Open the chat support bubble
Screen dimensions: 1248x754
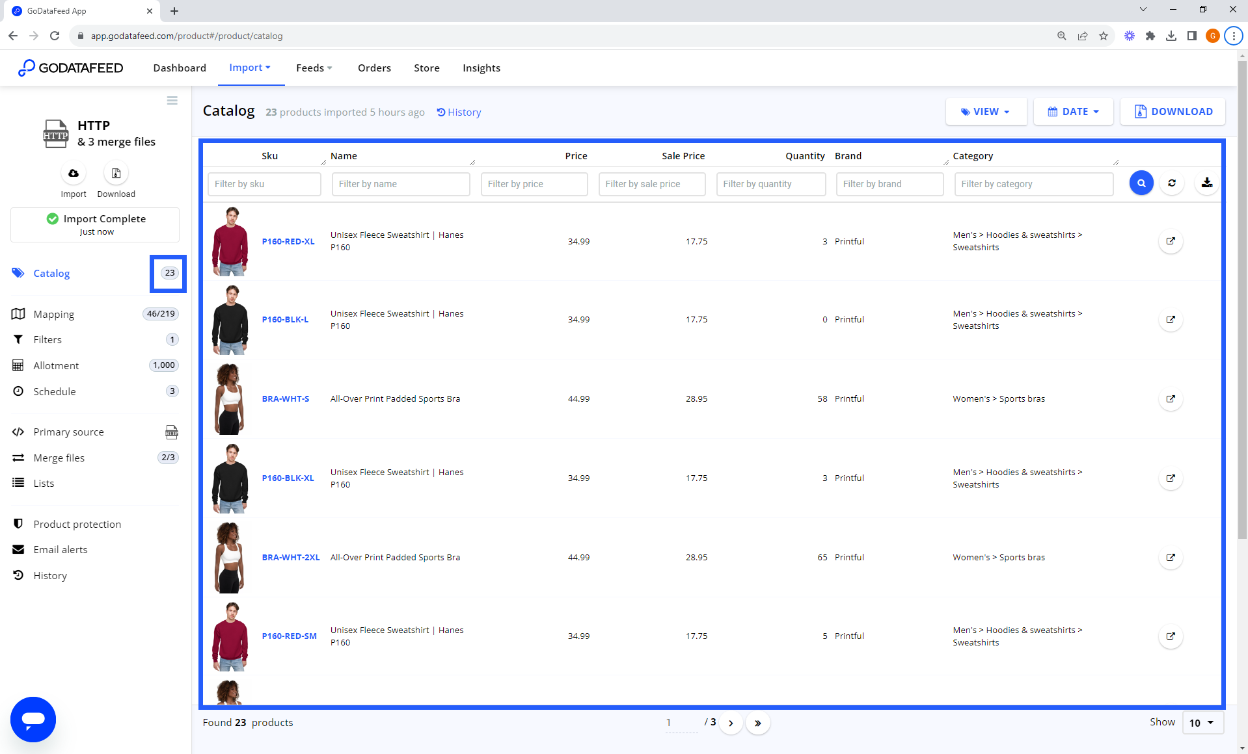[33, 720]
